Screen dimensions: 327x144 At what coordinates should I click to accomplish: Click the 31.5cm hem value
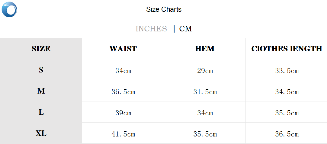tap(205, 92)
